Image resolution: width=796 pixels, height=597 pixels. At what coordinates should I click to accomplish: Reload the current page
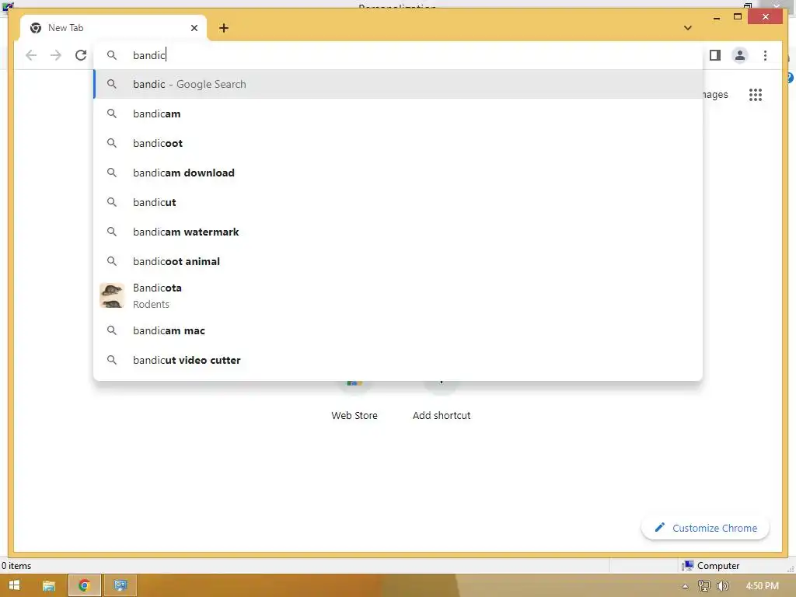click(81, 55)
